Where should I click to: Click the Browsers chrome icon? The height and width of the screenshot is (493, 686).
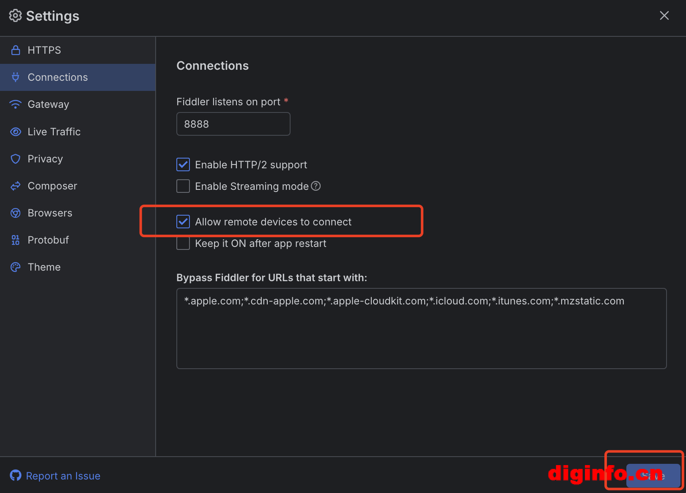16,213
